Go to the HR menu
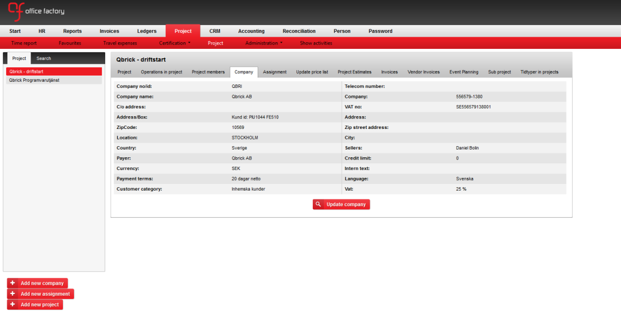This screenshot has height=324, width=621. (42, 31)
